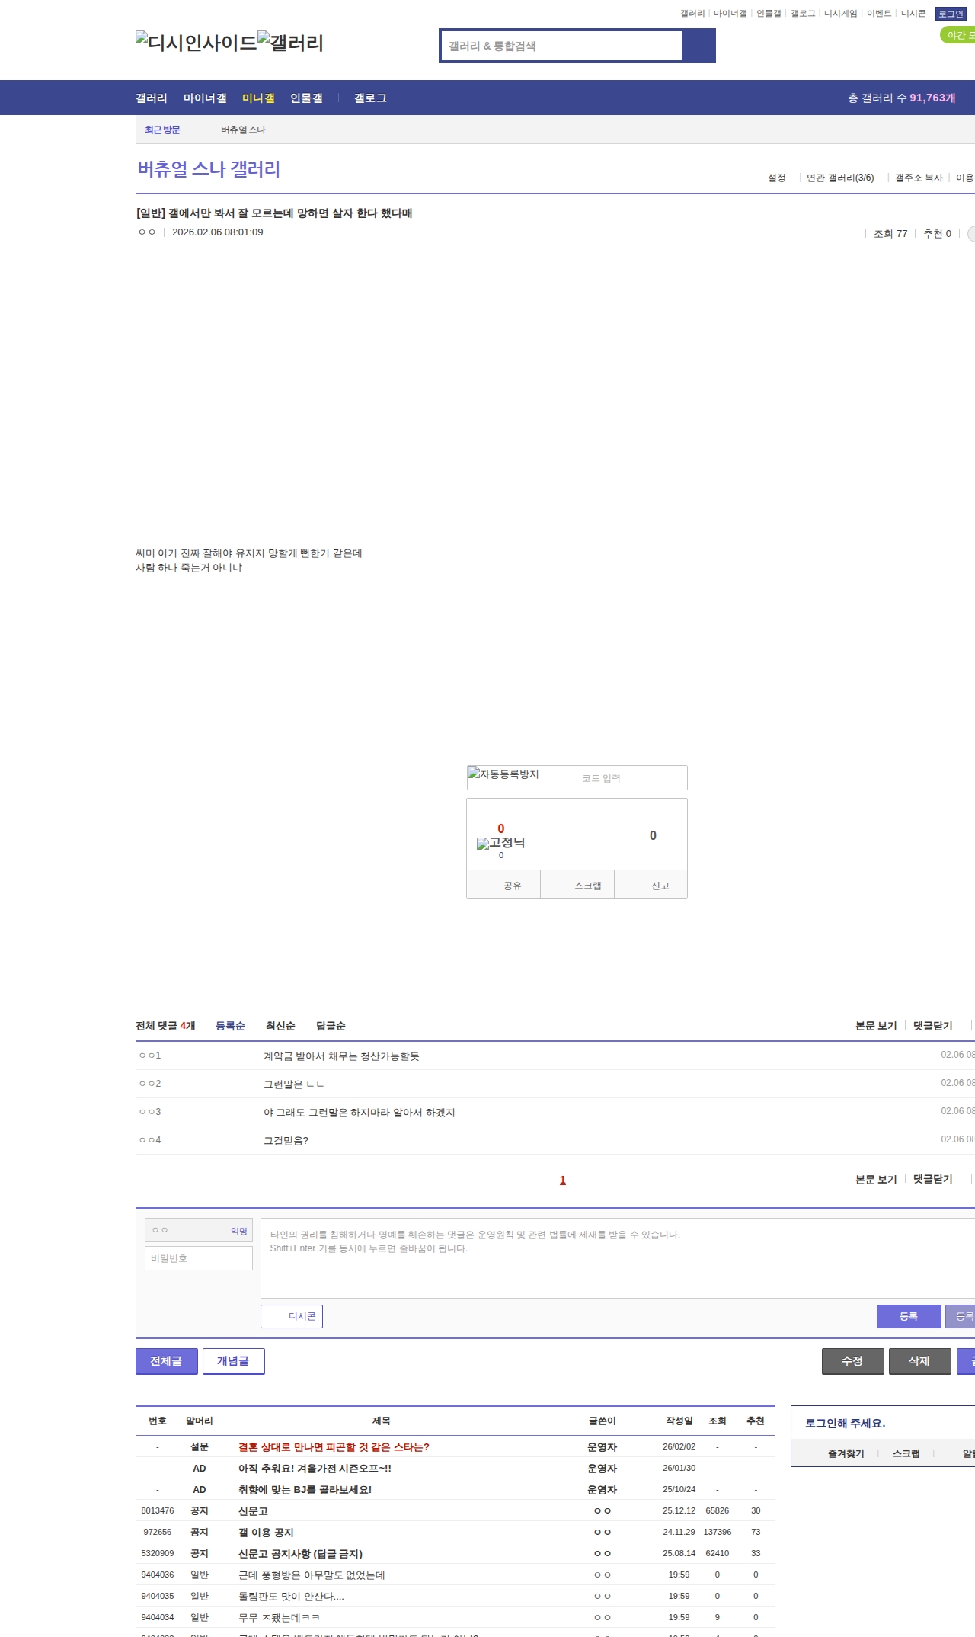
Task: Open the 설정 settings dropdown
Action: pos(777,178)
